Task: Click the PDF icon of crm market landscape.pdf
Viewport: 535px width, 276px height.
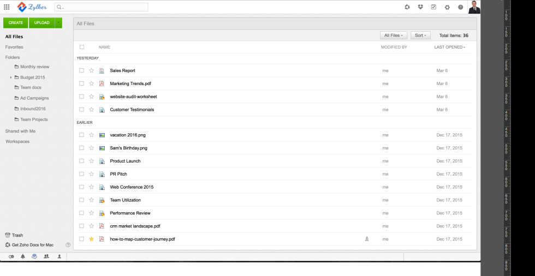Action: click(x=102, y=226)
